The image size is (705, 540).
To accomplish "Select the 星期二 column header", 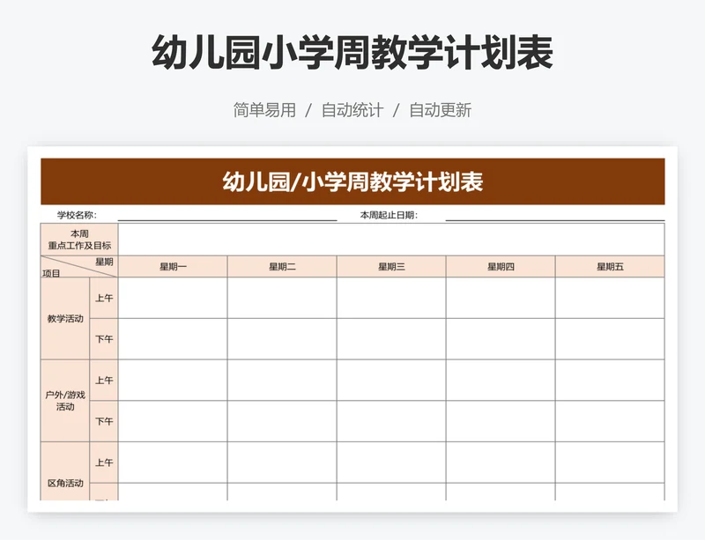I will (282, 267).
